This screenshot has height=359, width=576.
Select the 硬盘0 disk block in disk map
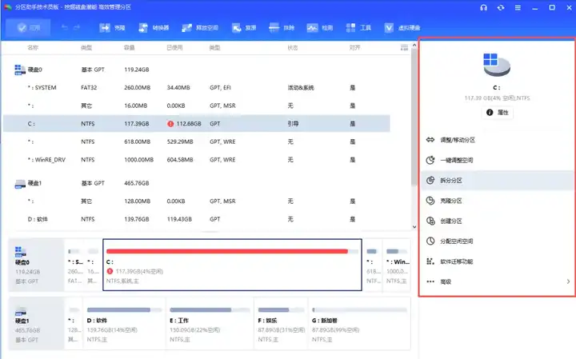tap(36, 265)
